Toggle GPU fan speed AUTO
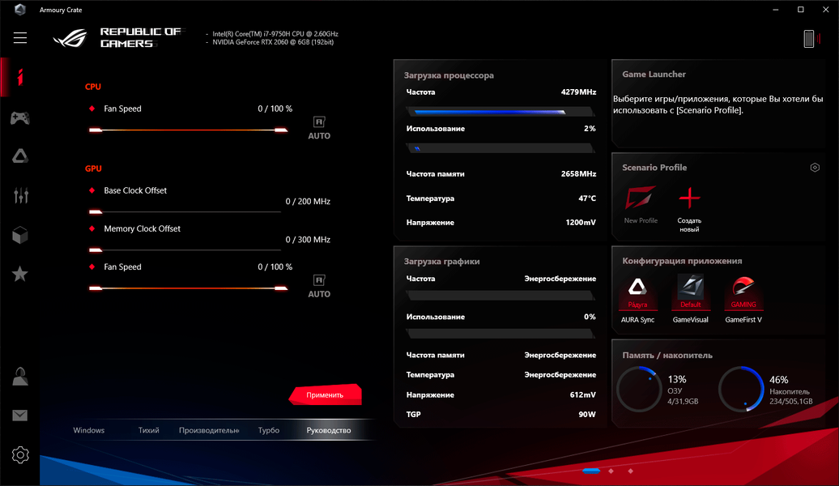The image size is (839, 486). [319, 287]
